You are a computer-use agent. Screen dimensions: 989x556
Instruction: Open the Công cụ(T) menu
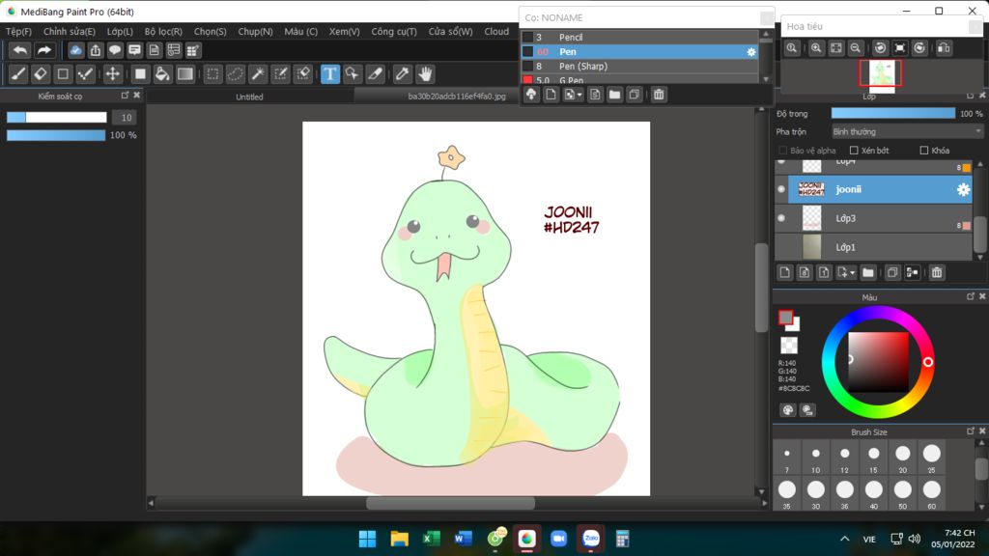[x=394, y=31]
